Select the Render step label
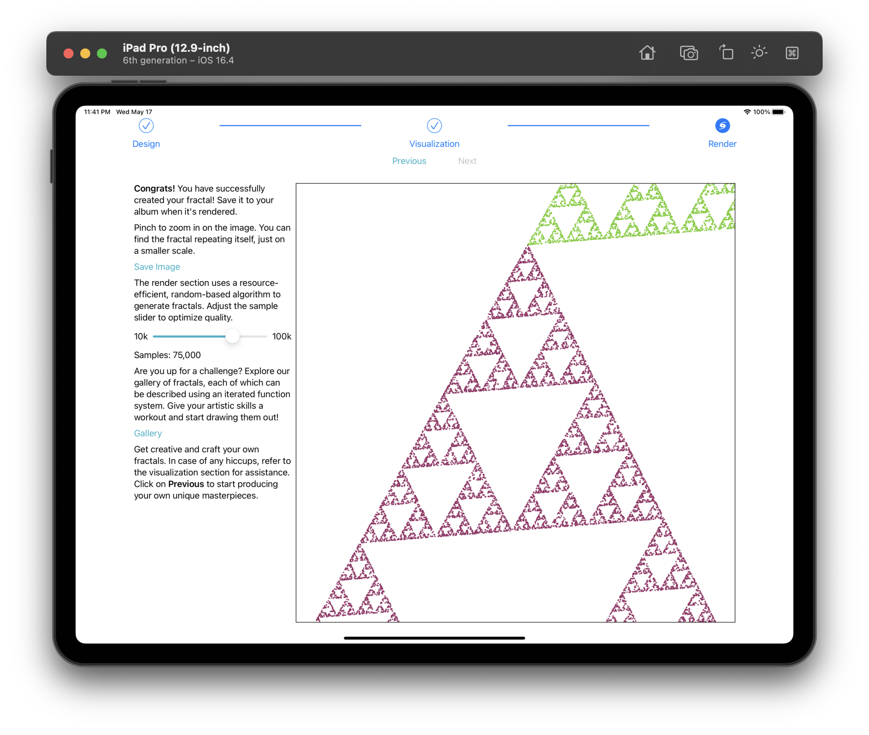Image resolution: width=869 pixels, height=735 pixels. pos(722,144)
